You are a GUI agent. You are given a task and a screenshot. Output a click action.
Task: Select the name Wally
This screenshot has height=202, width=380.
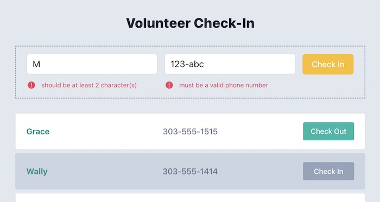coord(37,172)
